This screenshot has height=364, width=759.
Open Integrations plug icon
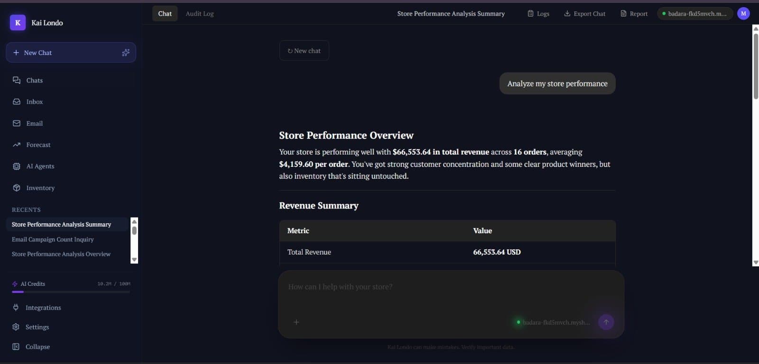tap(16, 307)
